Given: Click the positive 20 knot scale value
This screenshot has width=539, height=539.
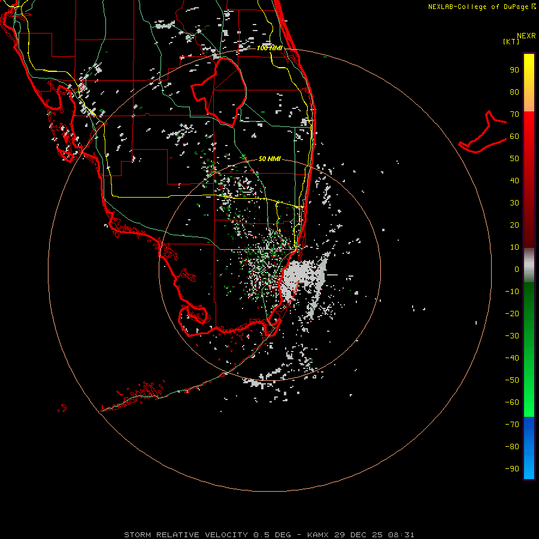Looking at the screenshot, I should pyautogui.click(x=514, y=225).
